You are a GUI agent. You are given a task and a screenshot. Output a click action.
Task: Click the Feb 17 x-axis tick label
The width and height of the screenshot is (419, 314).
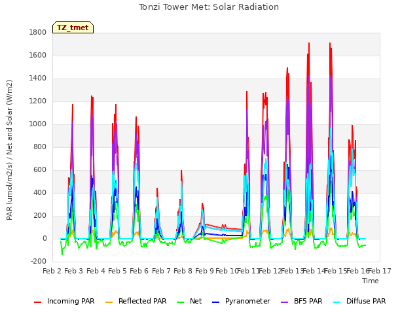(380, 271)
